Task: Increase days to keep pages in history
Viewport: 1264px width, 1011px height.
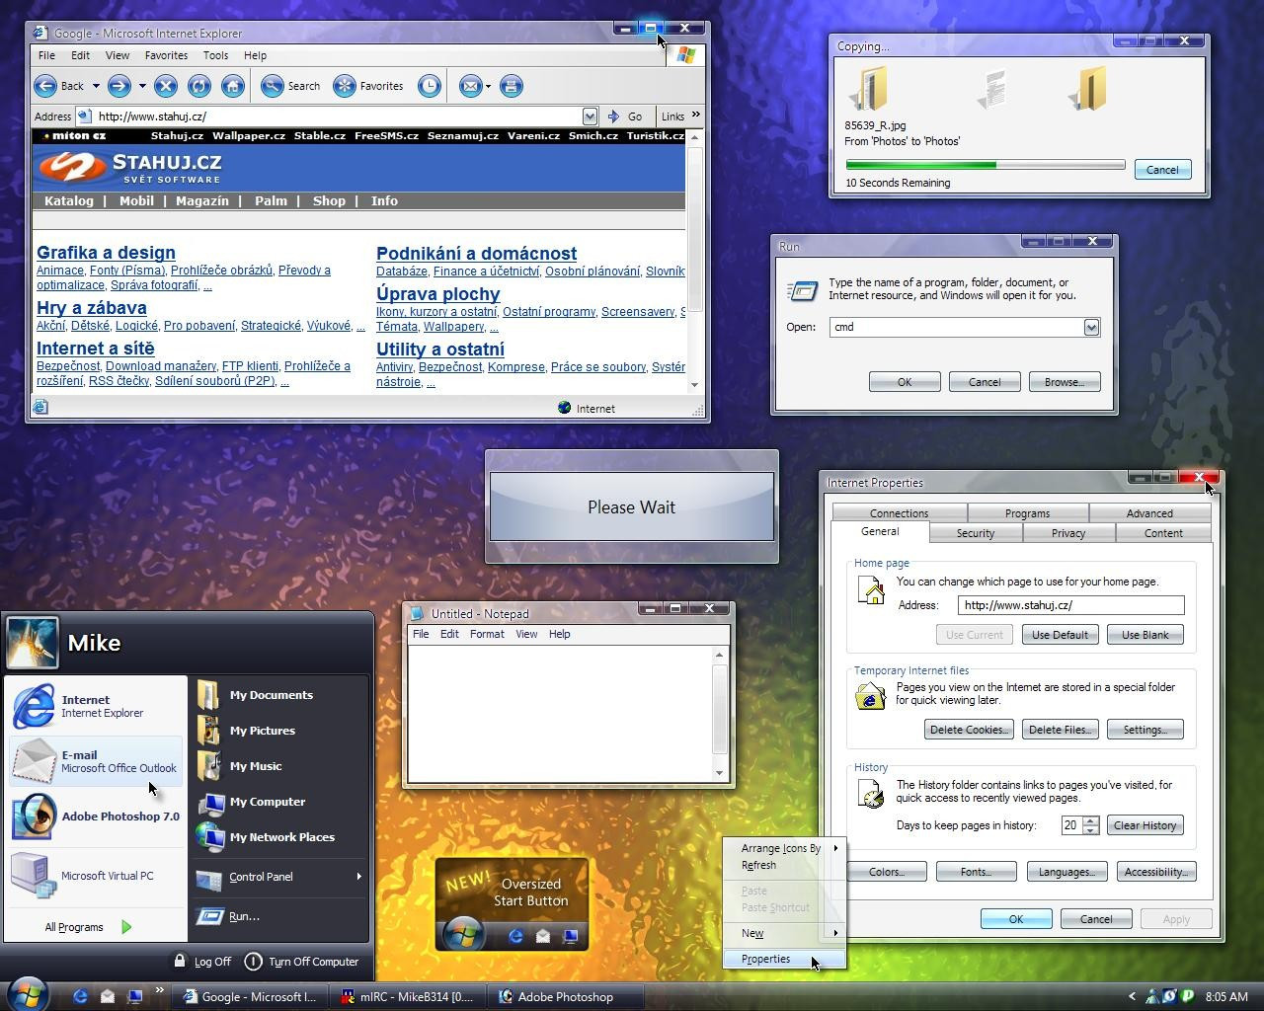Action: click(1090, 820)
